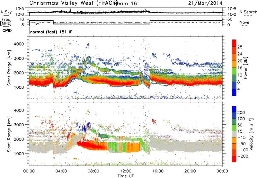Click the 'normal (fast) 151 IF' text
Image resolution: width=257 pixels, height=178 pixels.
point(51,32)
